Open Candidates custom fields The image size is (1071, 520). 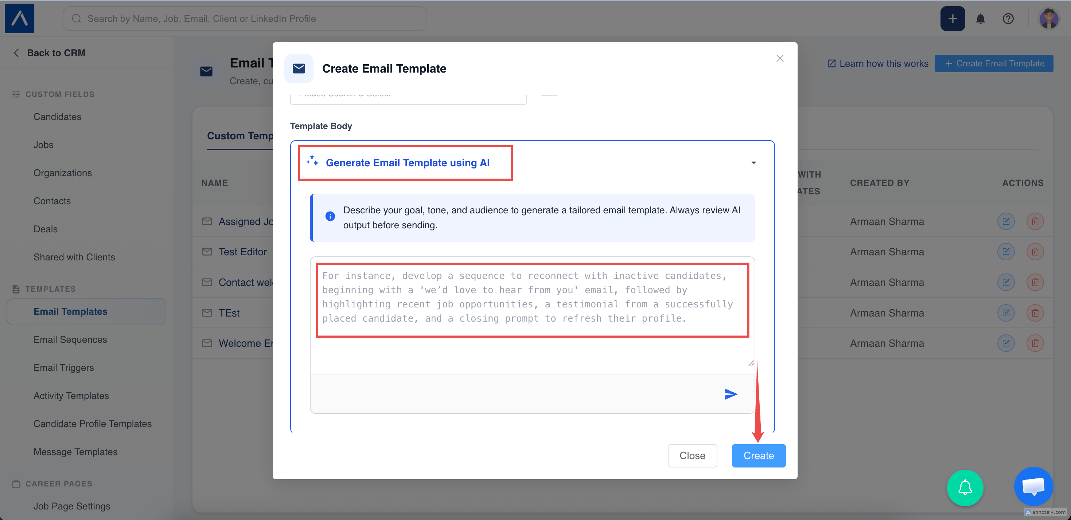[57, 117]
